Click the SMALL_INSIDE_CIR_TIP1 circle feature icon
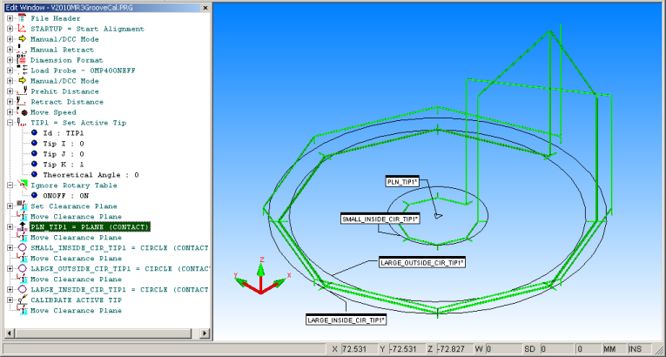This screenshot has height=357, width=666. coord(22,248)
